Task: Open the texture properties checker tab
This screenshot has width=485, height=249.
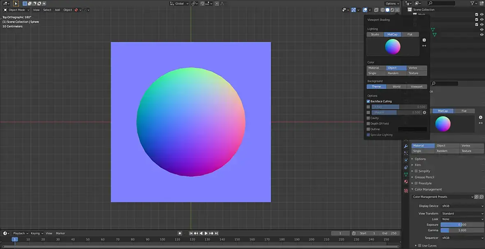Action: (406, 191)
